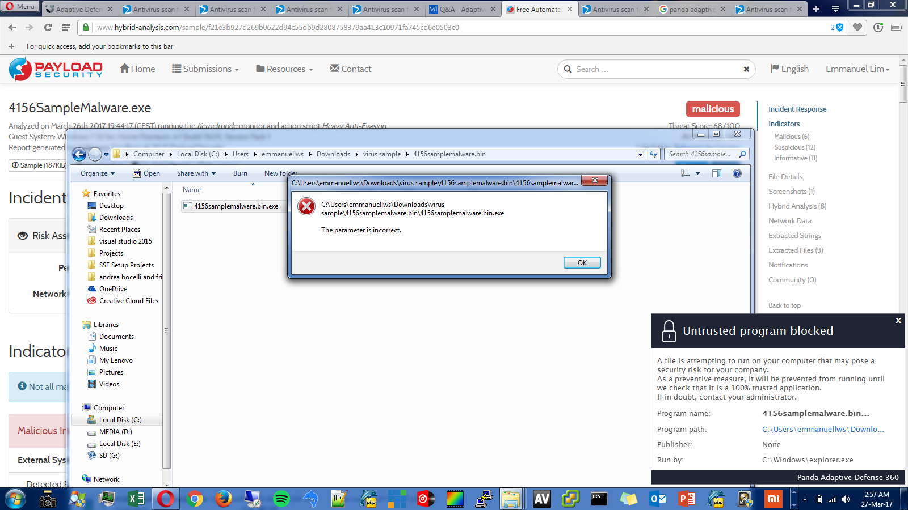This screenshot has height=510, width=908.
Task: Select Desktop in Favorites
Action: tap(111, 206)
